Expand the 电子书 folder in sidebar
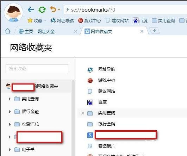The height and width of the screenshot is (156, 187). (10, 149)
